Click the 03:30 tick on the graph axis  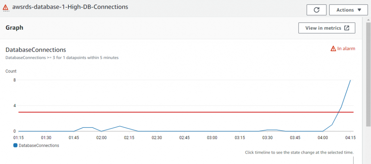[x=267, y=138]
